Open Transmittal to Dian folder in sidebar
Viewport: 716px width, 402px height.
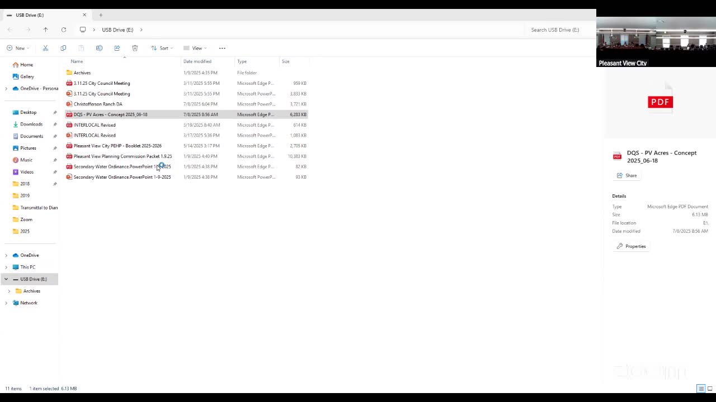pos(35,208)
